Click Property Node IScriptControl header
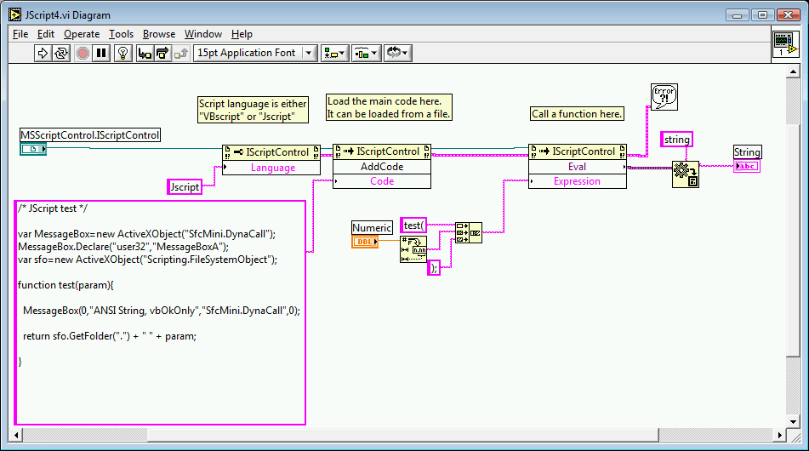Image resolution: width=809 pixels, height=451 pixels. (x=271, y=152)
